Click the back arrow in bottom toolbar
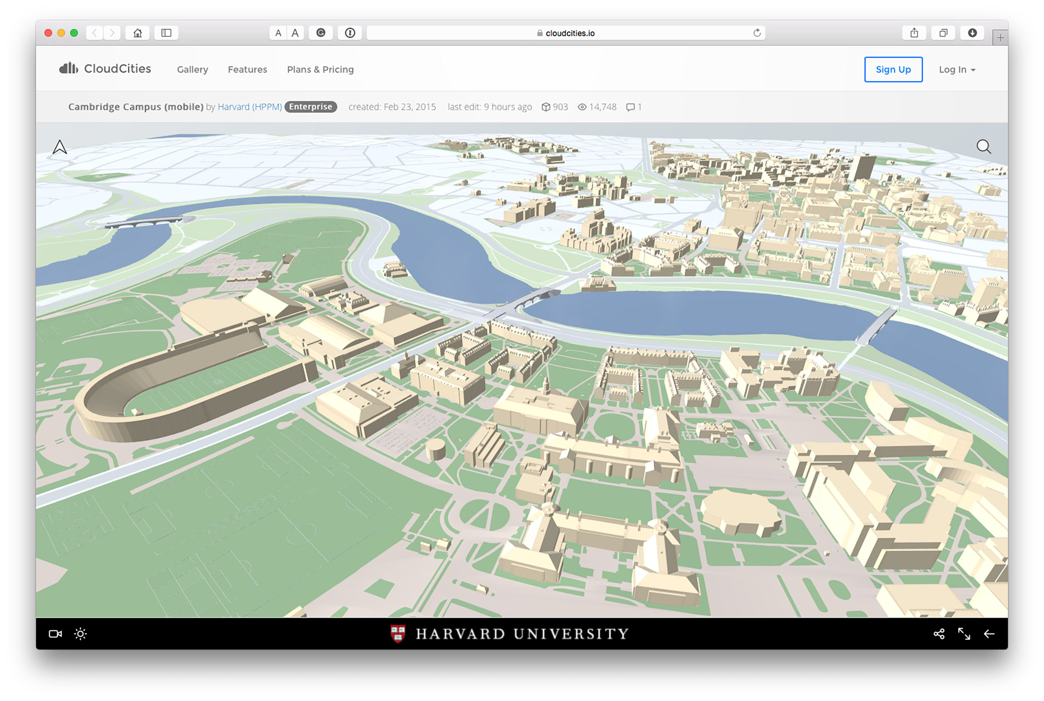Image resolution: width=1044 pixels, height=701 pixels. [x=989, y=634]
